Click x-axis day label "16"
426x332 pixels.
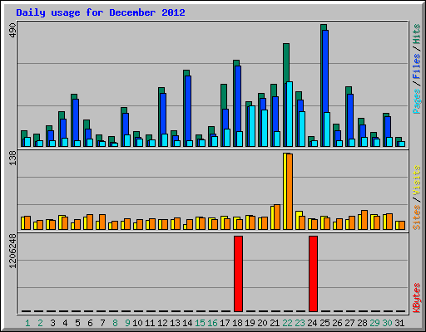(212, 323)
